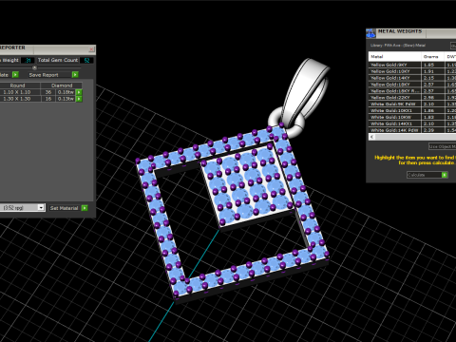The width and height of the screenshot is (456, 342).
Task: Click the left arrow of metal table scrollbar
Action: (372, 137)
